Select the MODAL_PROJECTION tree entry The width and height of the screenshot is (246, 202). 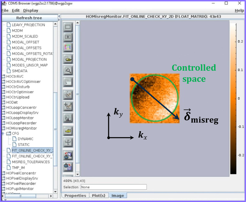tap(29, 59)
